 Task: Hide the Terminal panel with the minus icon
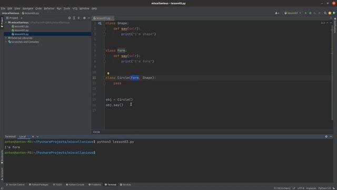pyautogui.click(x=331, y=137)
